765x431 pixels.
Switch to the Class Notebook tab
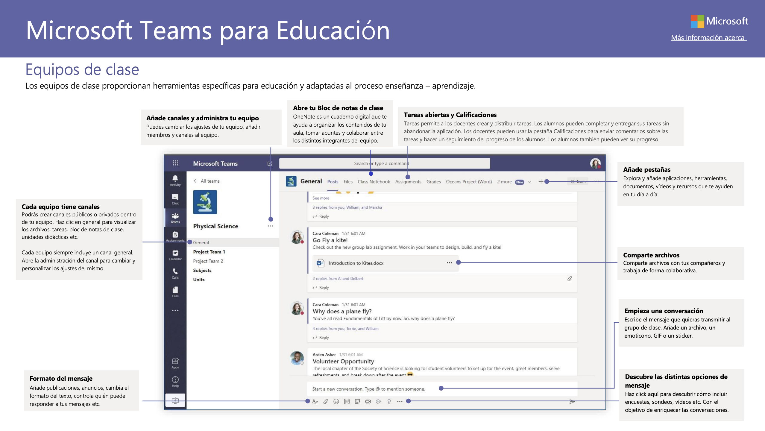[374, 182]
